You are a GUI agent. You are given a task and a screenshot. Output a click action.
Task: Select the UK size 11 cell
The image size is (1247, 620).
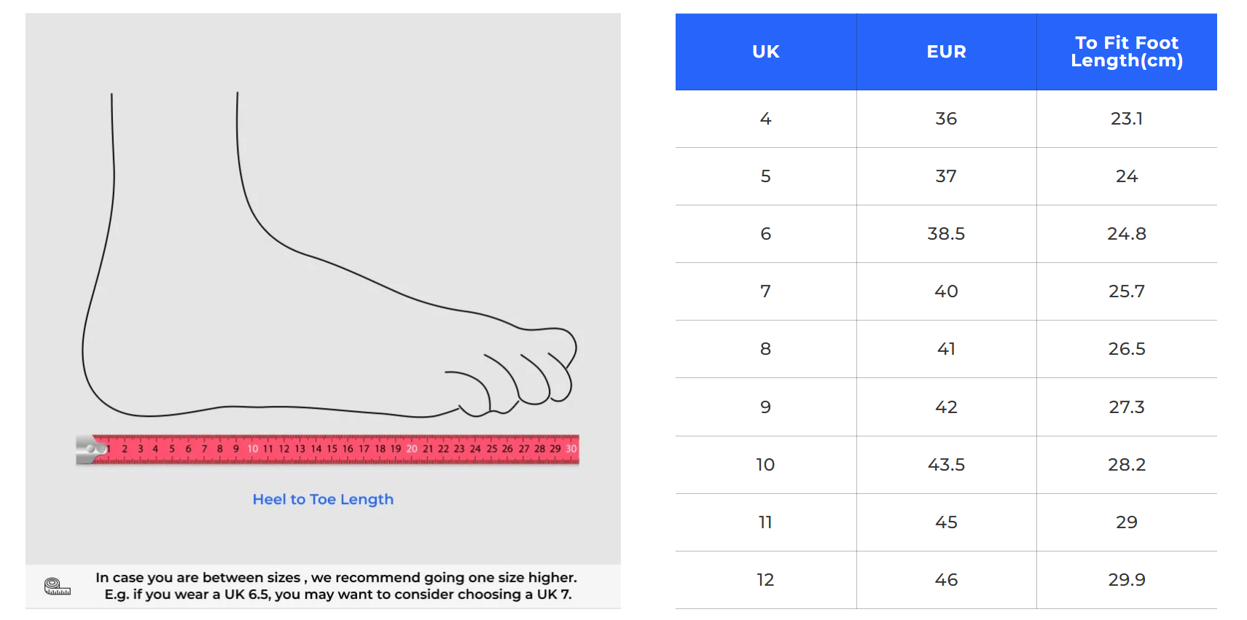click(765, 522)
